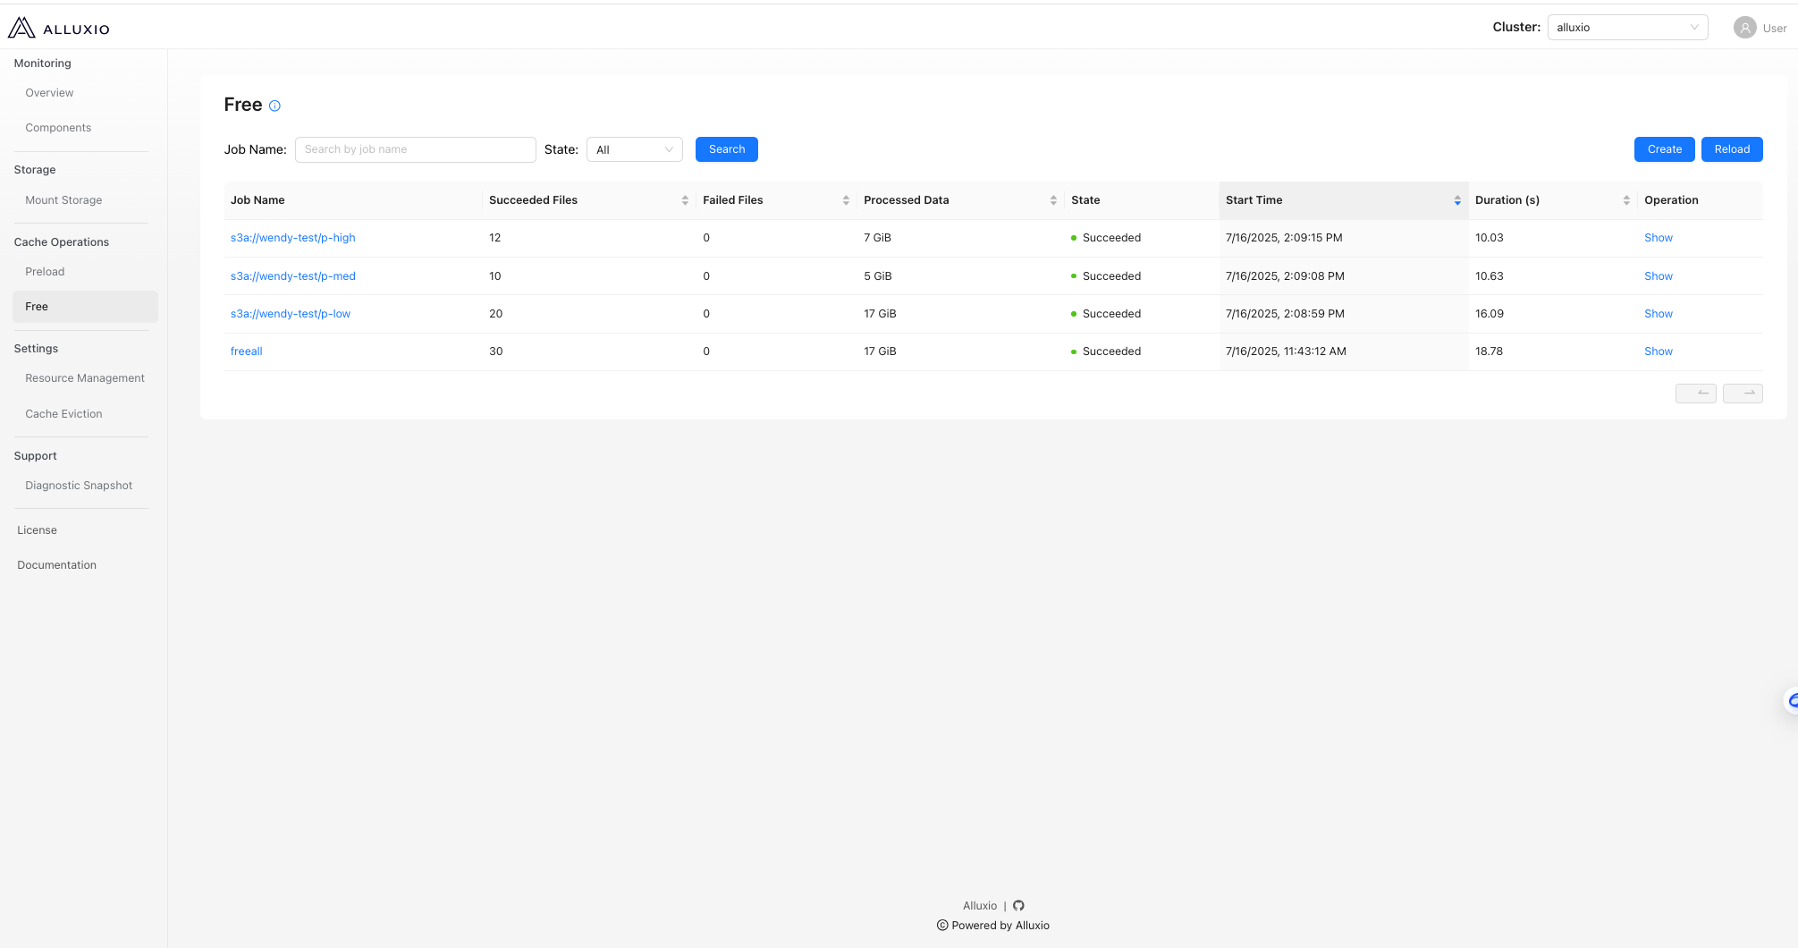The height and width of the screenshot is (948, 1798).
Task: Open Preload in the sidebar
Action: point(45,272)
